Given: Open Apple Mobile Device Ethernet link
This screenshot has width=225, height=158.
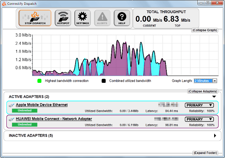Looking at the screenshot, I should click(x=42, y=105).
